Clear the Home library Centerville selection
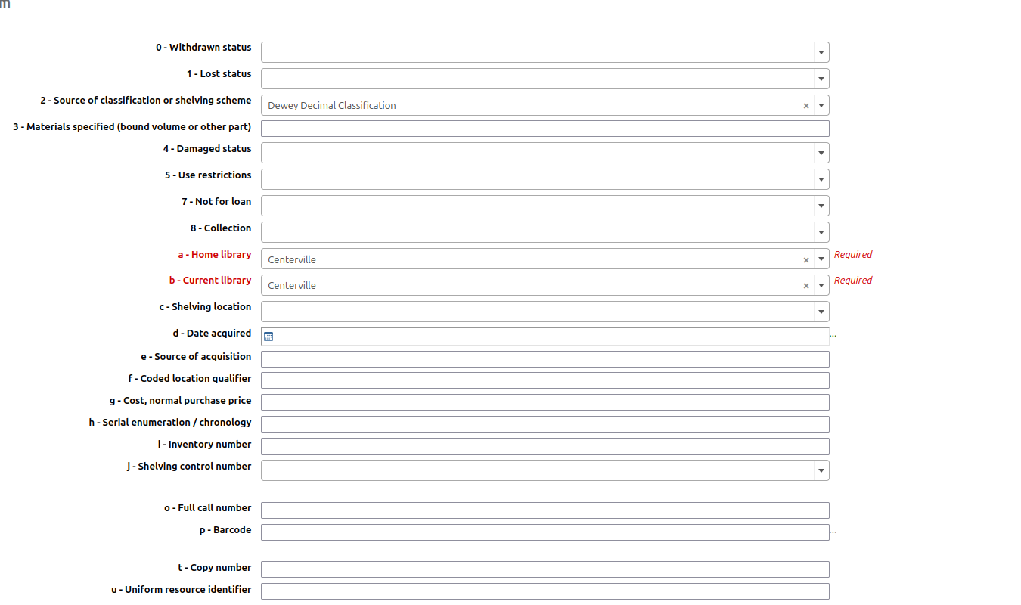Viewport: 1021px width, 605px height. 806,259
